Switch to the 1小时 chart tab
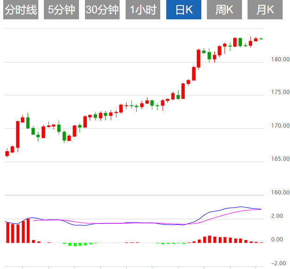The height and width of the screenshot is (269, 290). coord(143,10)
